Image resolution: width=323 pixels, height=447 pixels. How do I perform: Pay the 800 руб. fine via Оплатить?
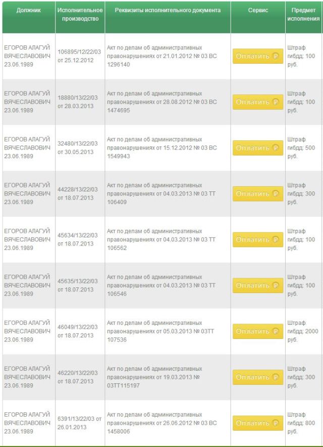coord(258,423)
